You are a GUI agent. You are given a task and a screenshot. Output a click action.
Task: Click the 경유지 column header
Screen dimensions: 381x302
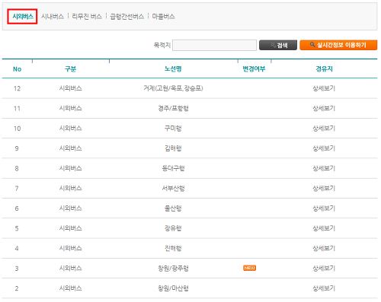click(x=324, y=69)
